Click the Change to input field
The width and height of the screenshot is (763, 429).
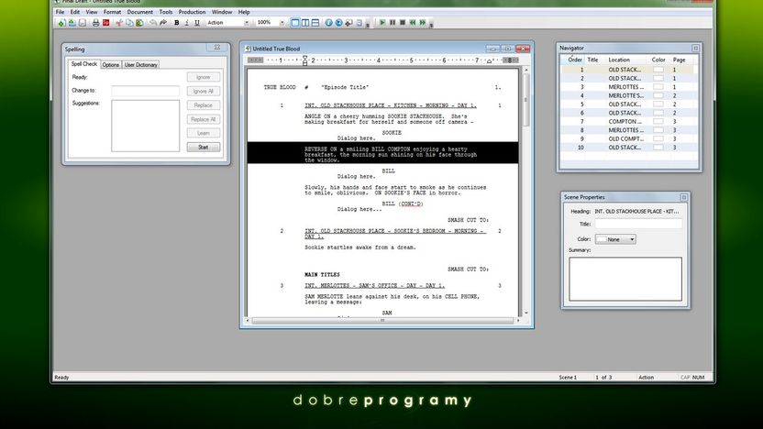(x=146, y=91)
